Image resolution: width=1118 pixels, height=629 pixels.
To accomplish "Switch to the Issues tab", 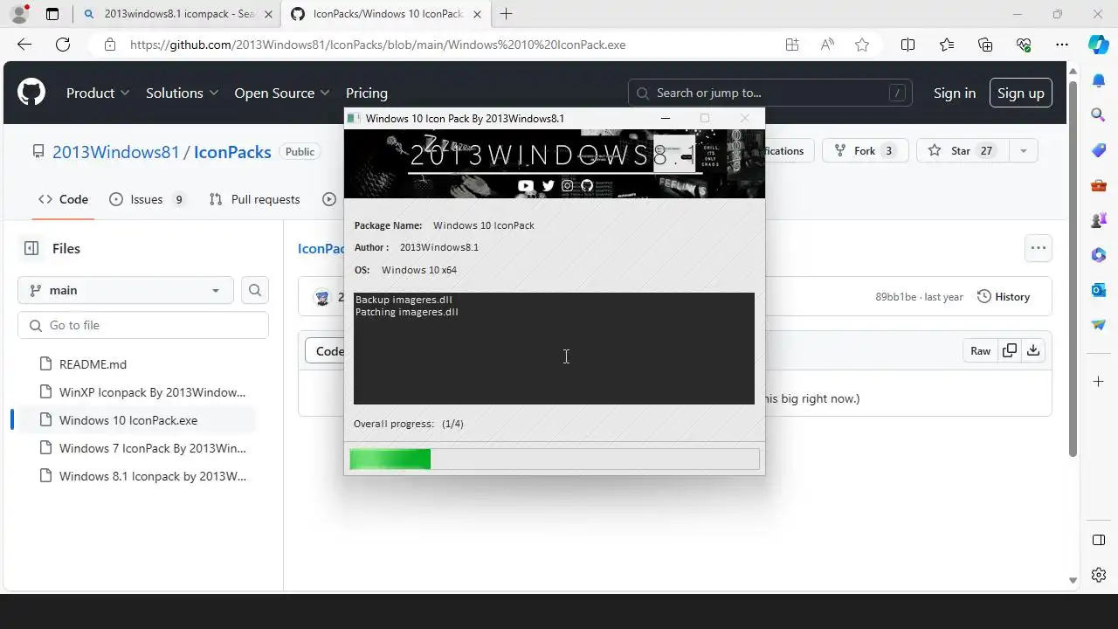I will (147, 199).
